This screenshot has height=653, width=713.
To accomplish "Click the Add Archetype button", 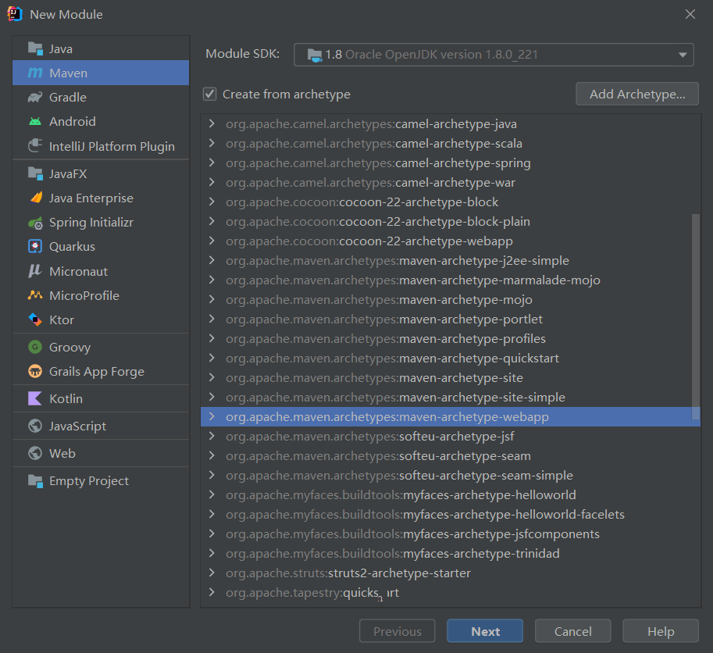I will 637,94.
